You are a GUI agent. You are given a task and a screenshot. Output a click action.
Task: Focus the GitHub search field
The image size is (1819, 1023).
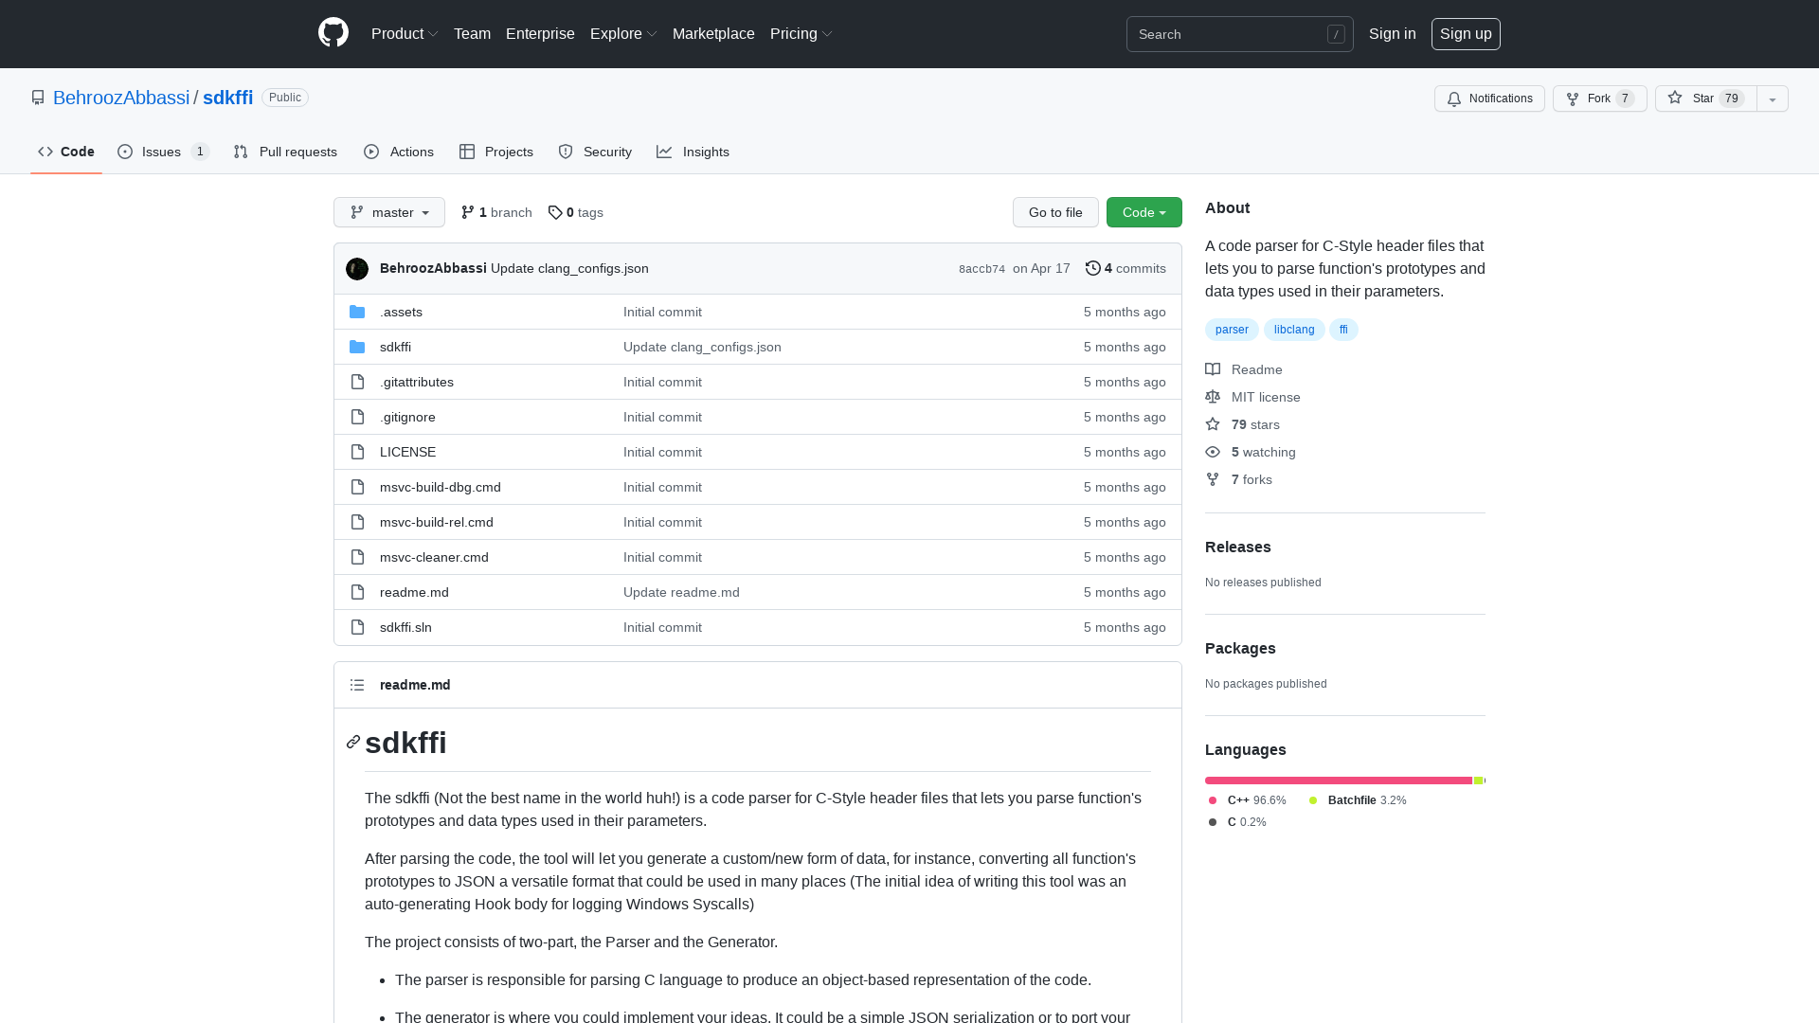click(x=1239, y=34)
